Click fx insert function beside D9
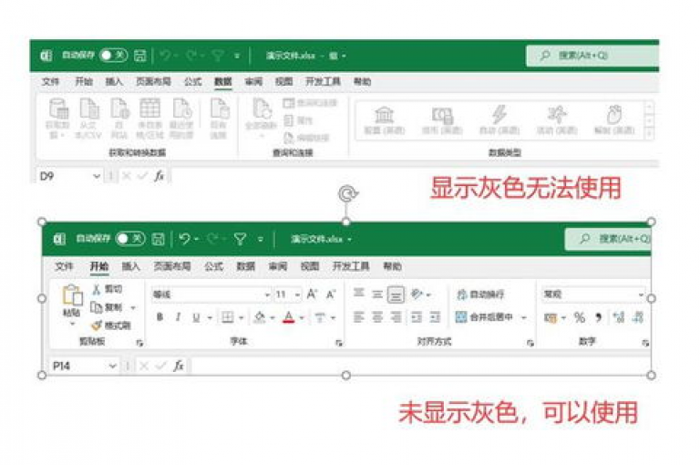This screenshot has width=700, height=465. tap(159, 176)
